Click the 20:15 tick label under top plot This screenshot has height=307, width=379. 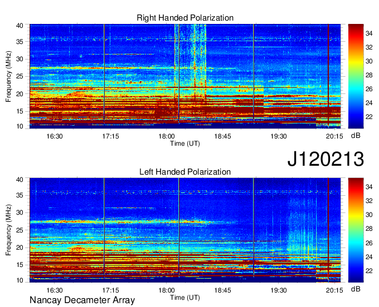click(x=334, y=136)
